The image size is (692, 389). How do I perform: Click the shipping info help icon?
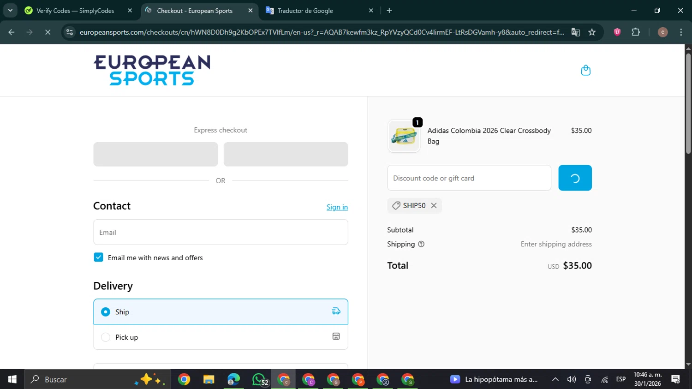[x=421, y=244]
